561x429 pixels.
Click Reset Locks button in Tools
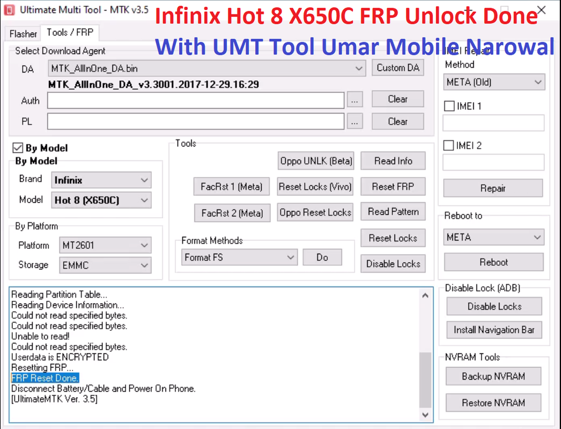click(x=393, y=238)
